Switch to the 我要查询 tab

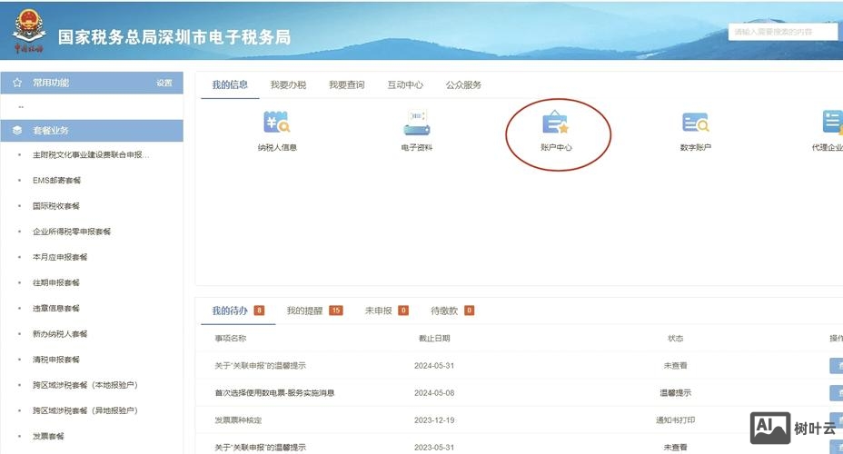pyautogui.click(x=347, y=84)
